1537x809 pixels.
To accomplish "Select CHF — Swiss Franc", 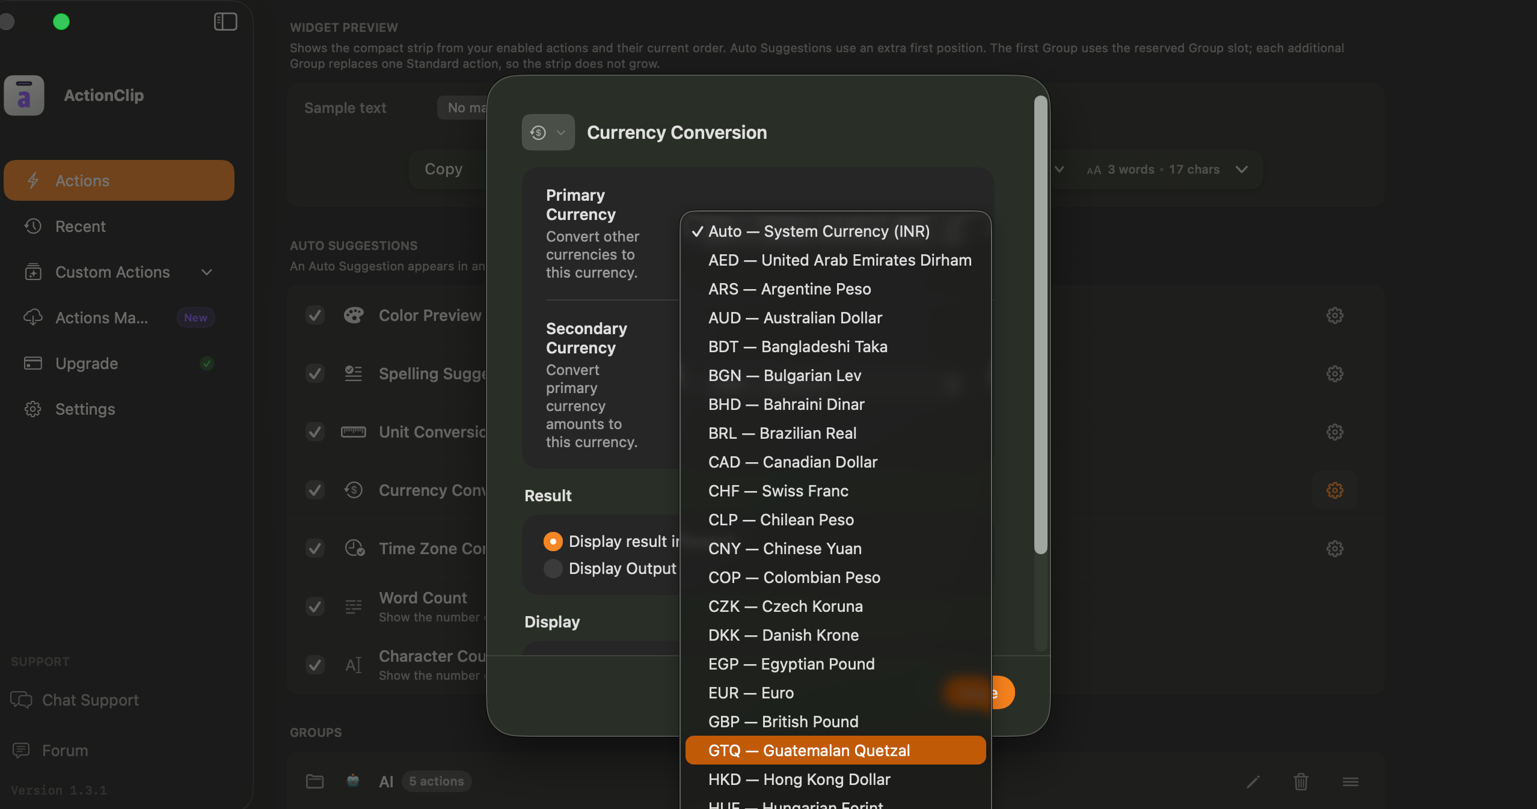I will pos(835,490).
